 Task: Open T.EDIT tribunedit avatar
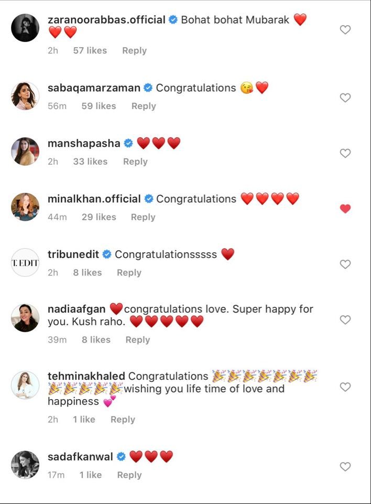click(x=25, y=262)
